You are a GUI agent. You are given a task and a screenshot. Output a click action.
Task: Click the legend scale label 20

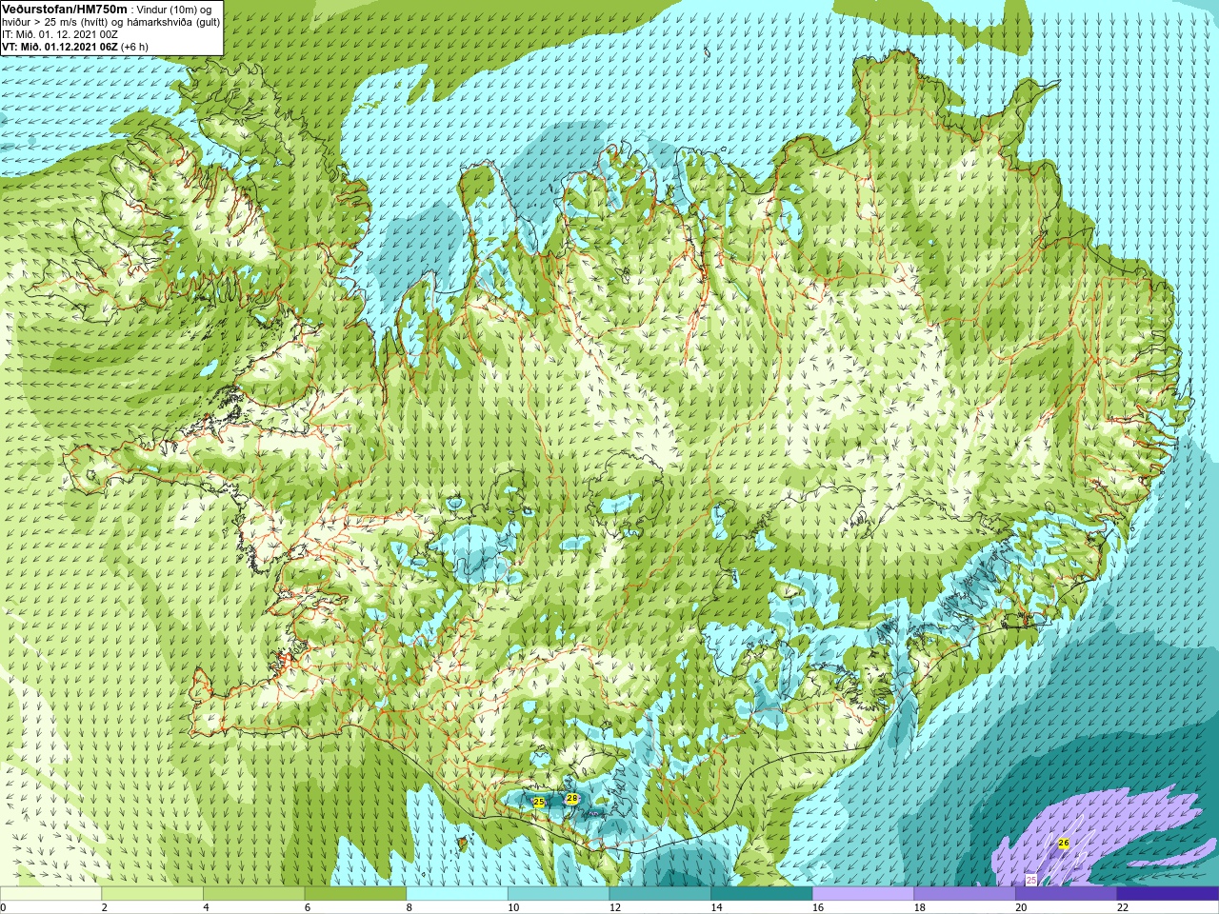pyautogui.click(x=1021, y=907)
